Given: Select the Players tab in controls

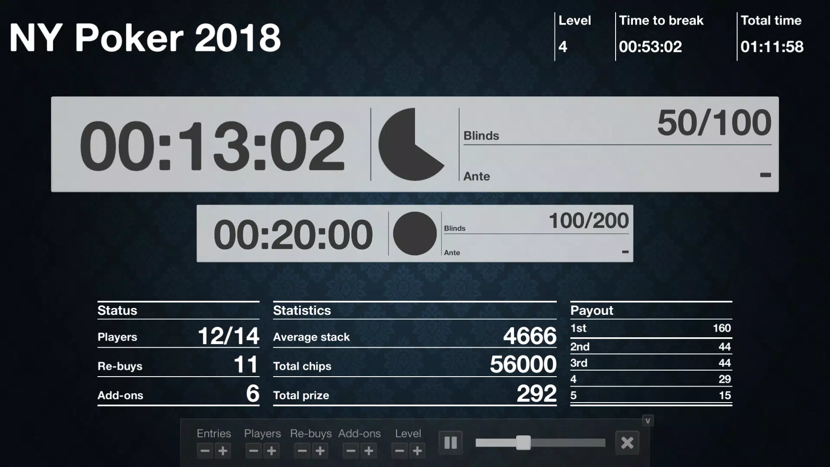Looking at the screenshot, I should click(262, 433).
